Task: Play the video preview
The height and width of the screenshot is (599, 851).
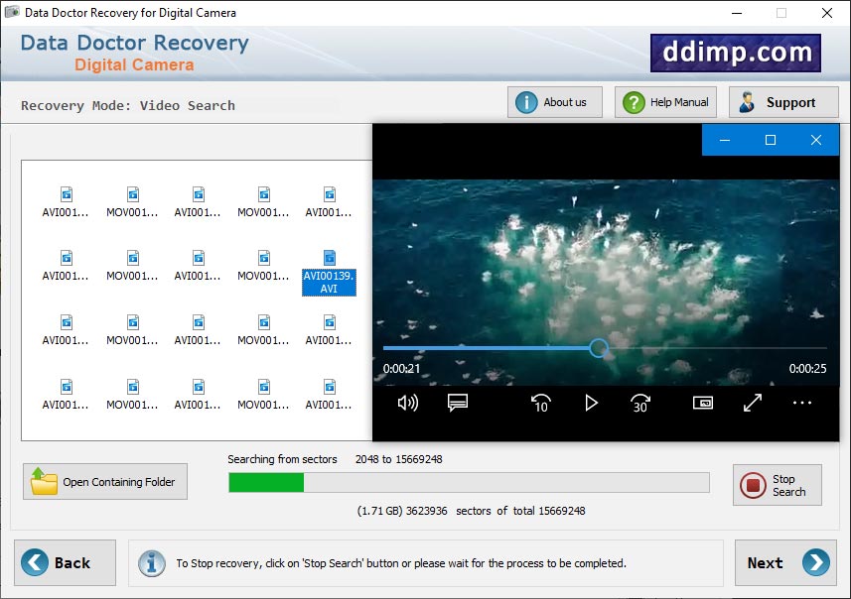Action: [x=591, y=403]
